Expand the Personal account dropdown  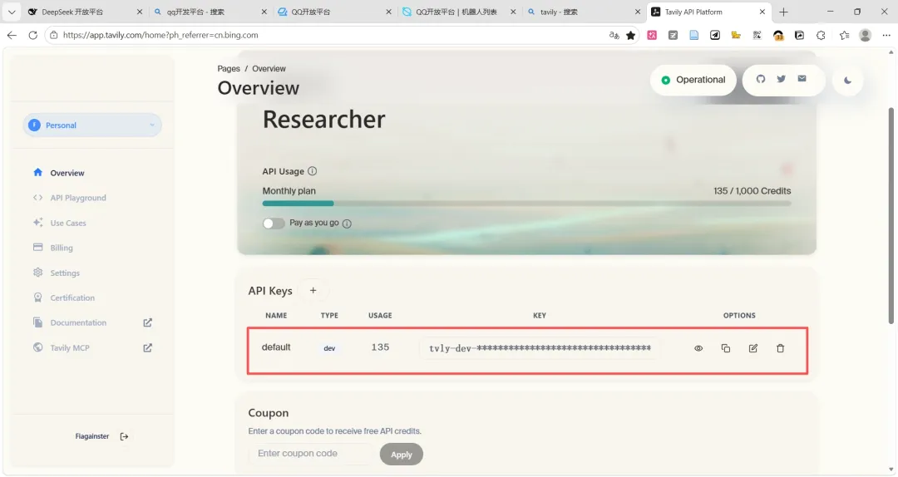(x=92, y=125)
